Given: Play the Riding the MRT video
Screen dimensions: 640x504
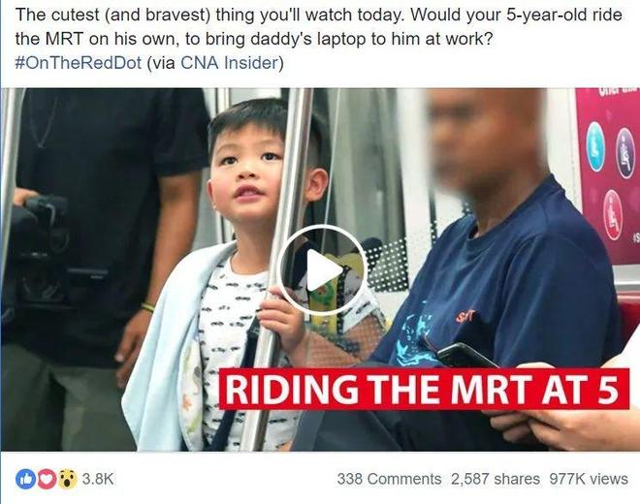Looking at the screenshot, I should pos(322,269).
